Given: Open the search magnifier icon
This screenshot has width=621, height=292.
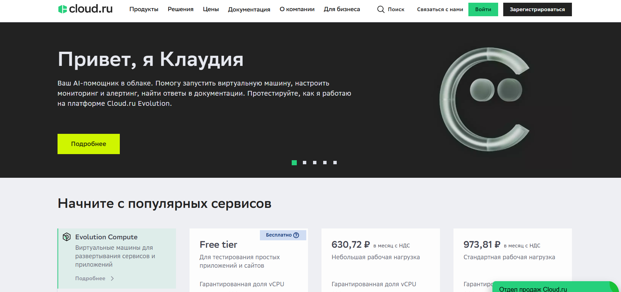Looking at the screenshot, I should pyautogui.click(x=381, y=9).
